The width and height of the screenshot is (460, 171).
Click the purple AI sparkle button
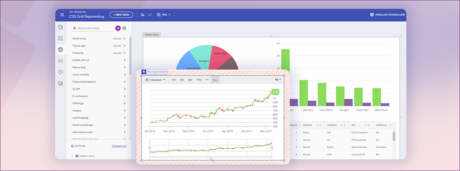pos(118,28)
